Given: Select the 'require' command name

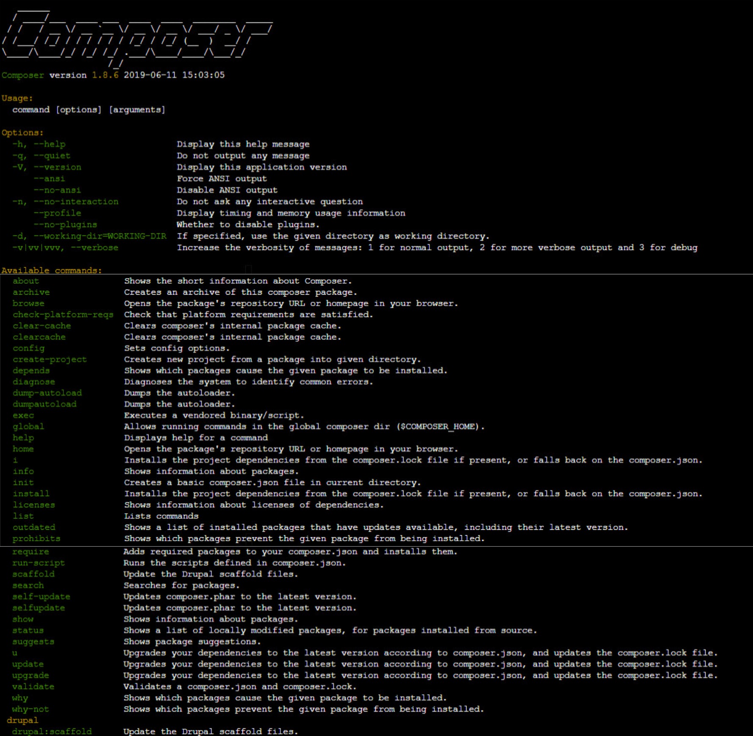Looking at the screenshot, I should tap(31, 552).
